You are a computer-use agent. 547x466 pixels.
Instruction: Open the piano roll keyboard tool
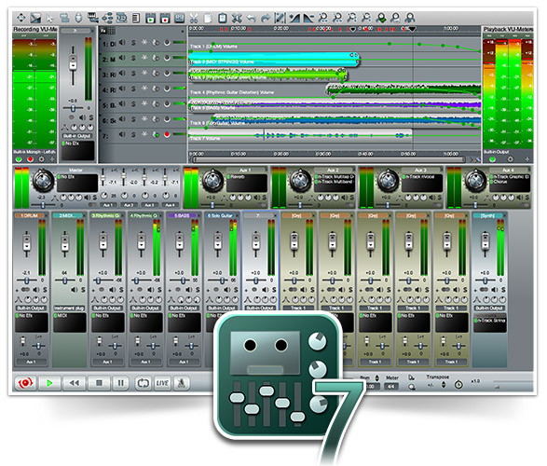tap(93, 18)
